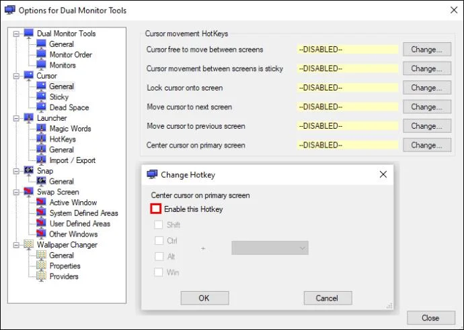The width and height of the screenshot is (464, 330).
Task: Open the Monitor Order settings page
Action: pos(71,54)
